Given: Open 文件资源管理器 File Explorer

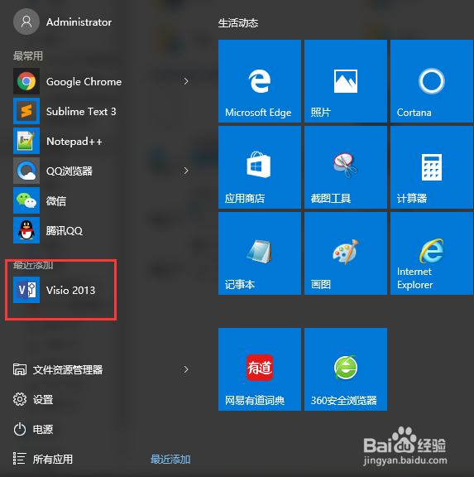Looking at the screenshot, I should pos(58,369).
